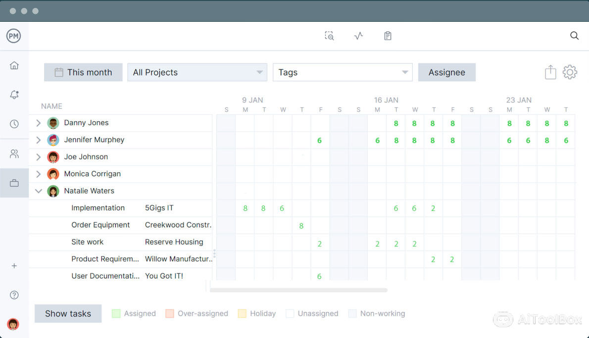This screenshot has height=338, width=589.
Task: Open the Home view in the sidebar
Action: click(x=14, y=65)
